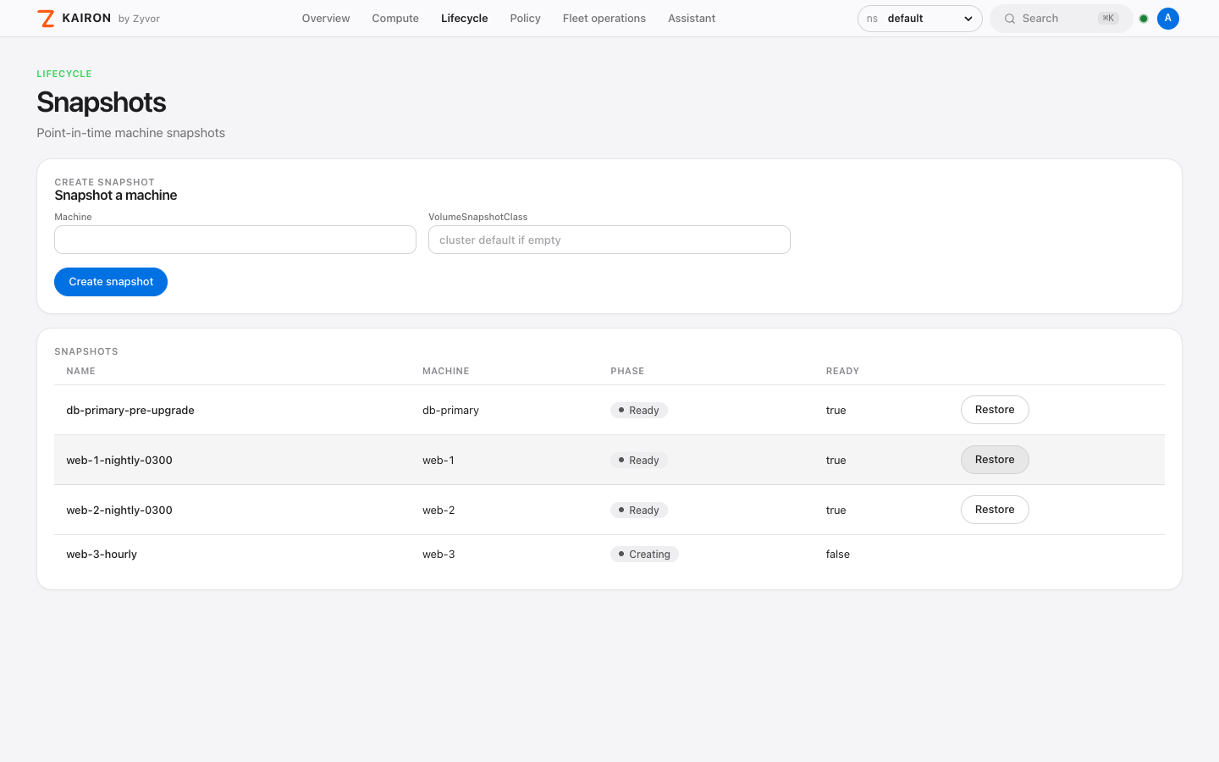Screen dimensions: 1219x762
Task: Open the Policy nav item
Action: click(525, 19)
